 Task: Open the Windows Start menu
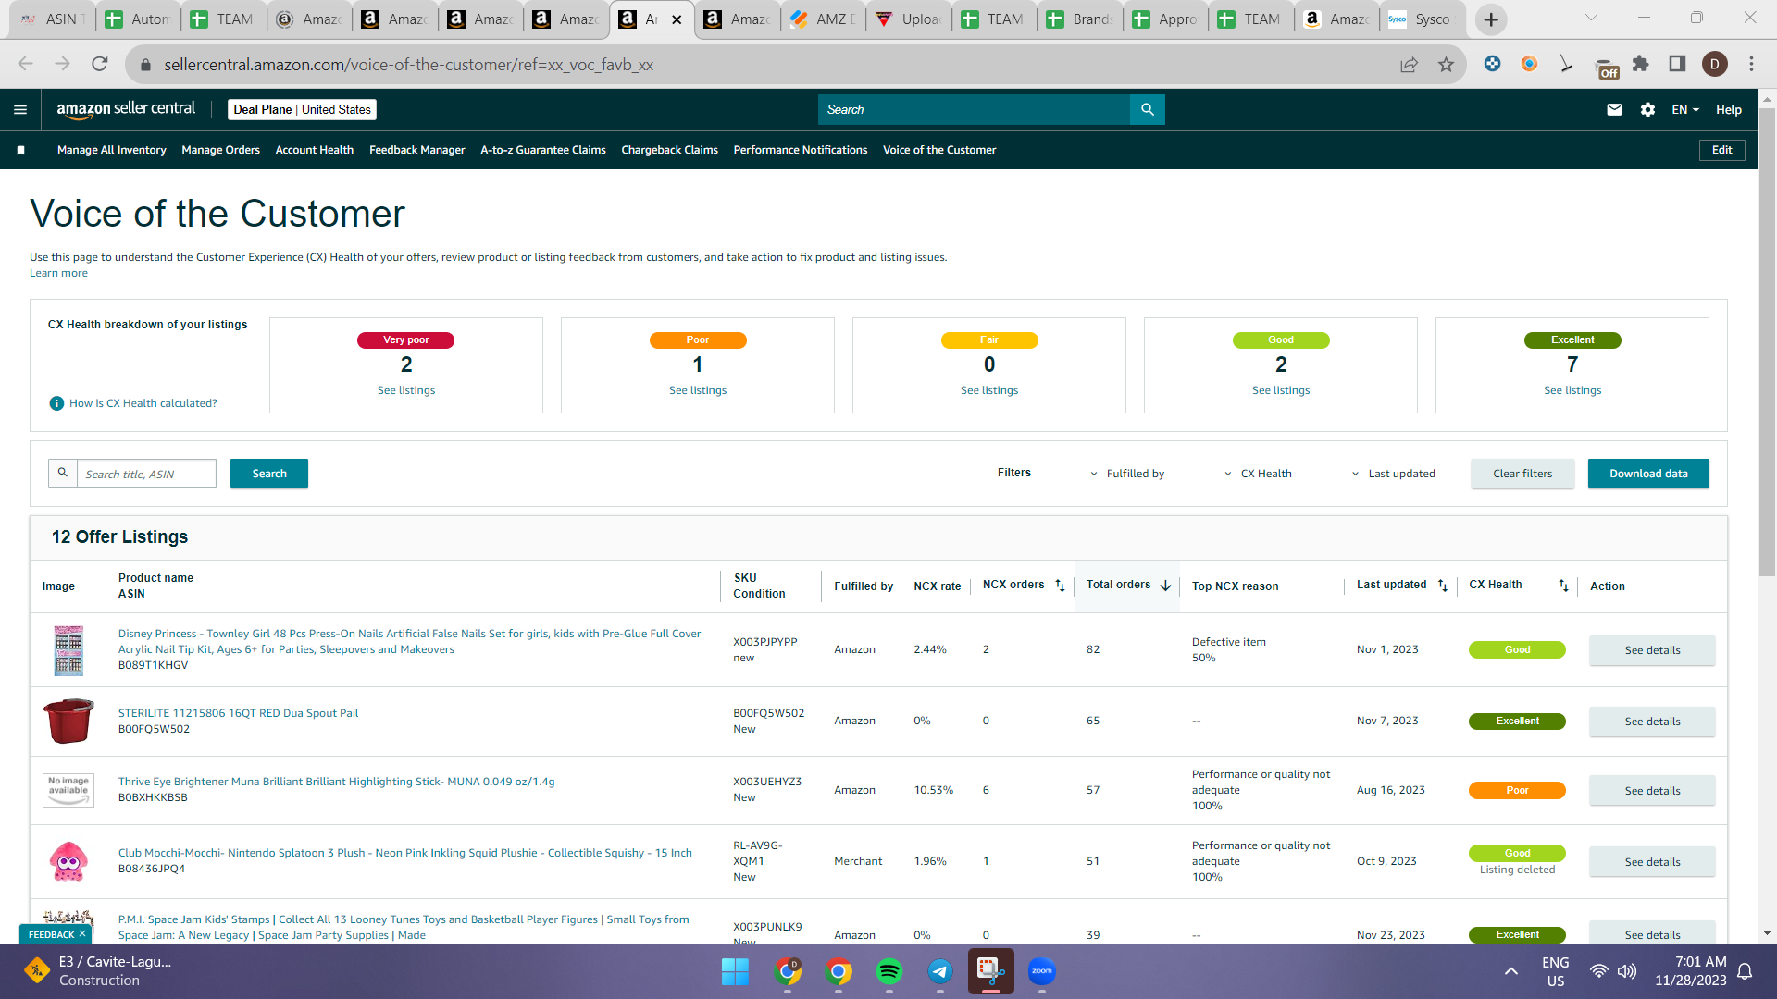pyautogui.click(x=735, y=971)
